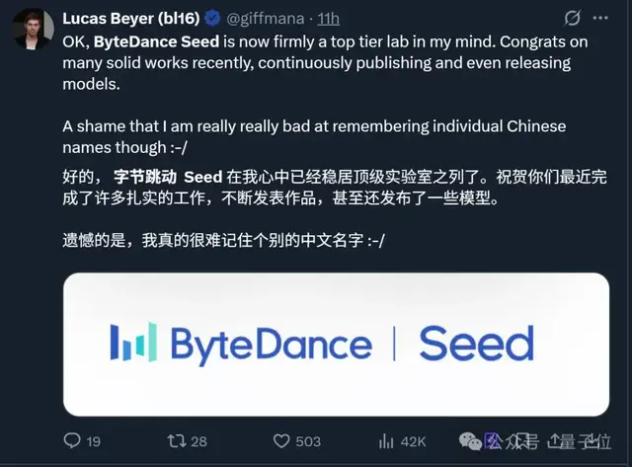Click the 19 replies count
Image resolution: width=632 pixels, height=467 pixels.
pos(94,440)
